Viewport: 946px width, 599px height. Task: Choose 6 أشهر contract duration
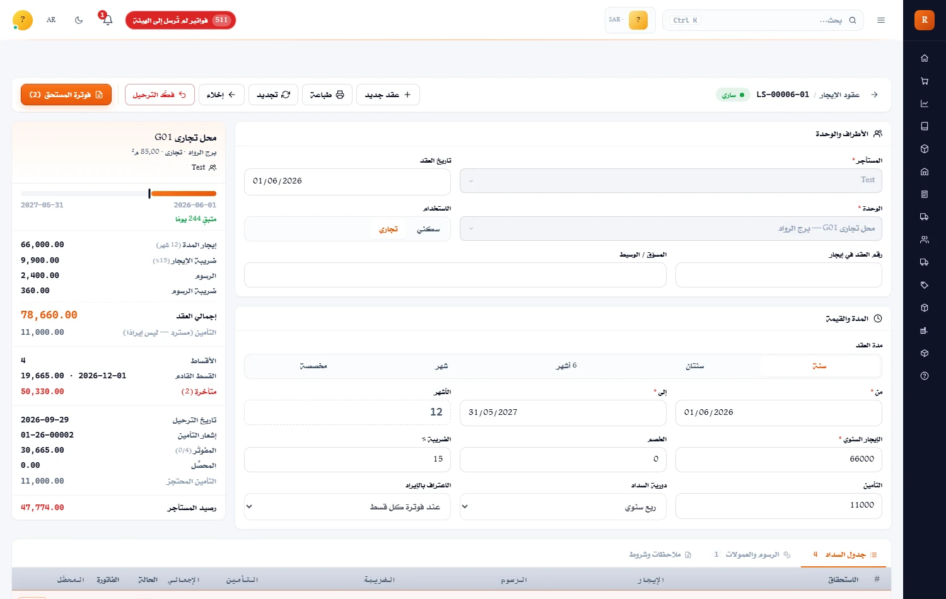coord(566,366)
